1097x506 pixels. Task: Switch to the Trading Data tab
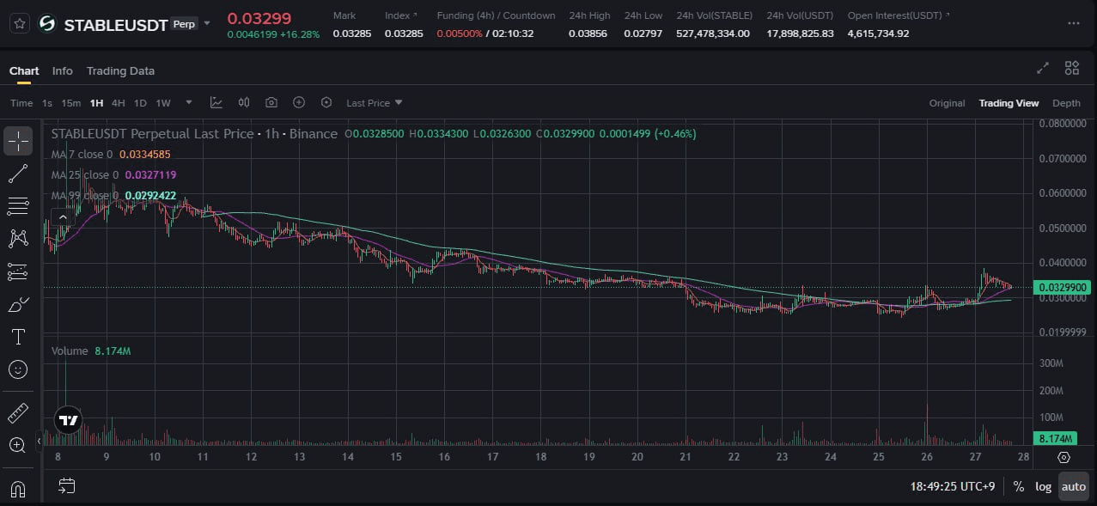pos(120,70)
